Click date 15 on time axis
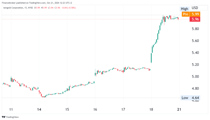 (67, 109)
